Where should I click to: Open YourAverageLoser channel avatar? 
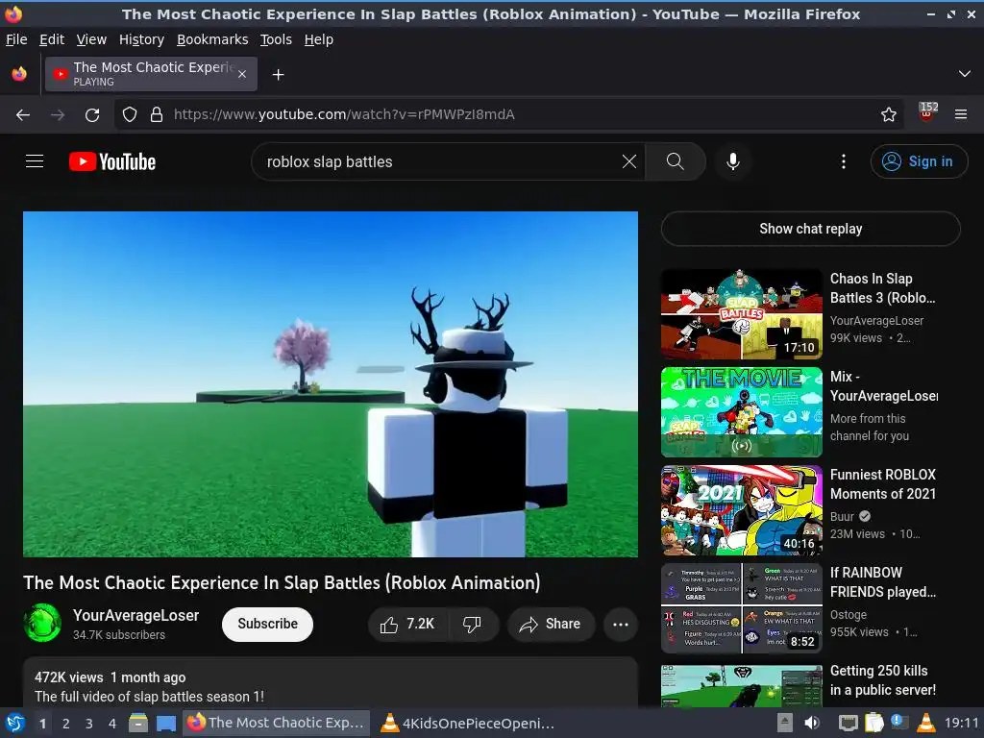[42, 623]
